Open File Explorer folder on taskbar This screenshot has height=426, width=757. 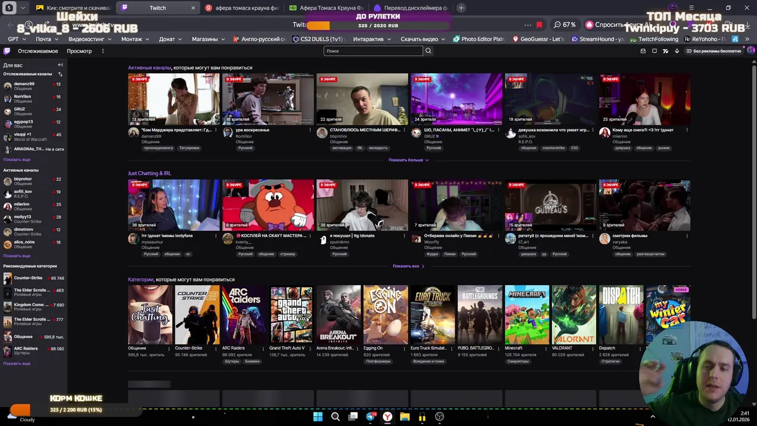tap(405, 417)
